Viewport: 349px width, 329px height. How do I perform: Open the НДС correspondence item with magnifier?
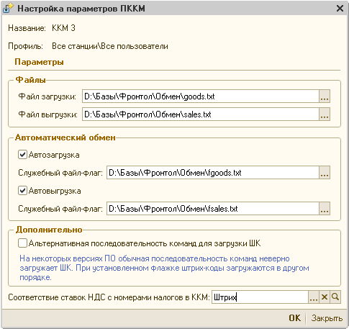[x=335, y=297]
